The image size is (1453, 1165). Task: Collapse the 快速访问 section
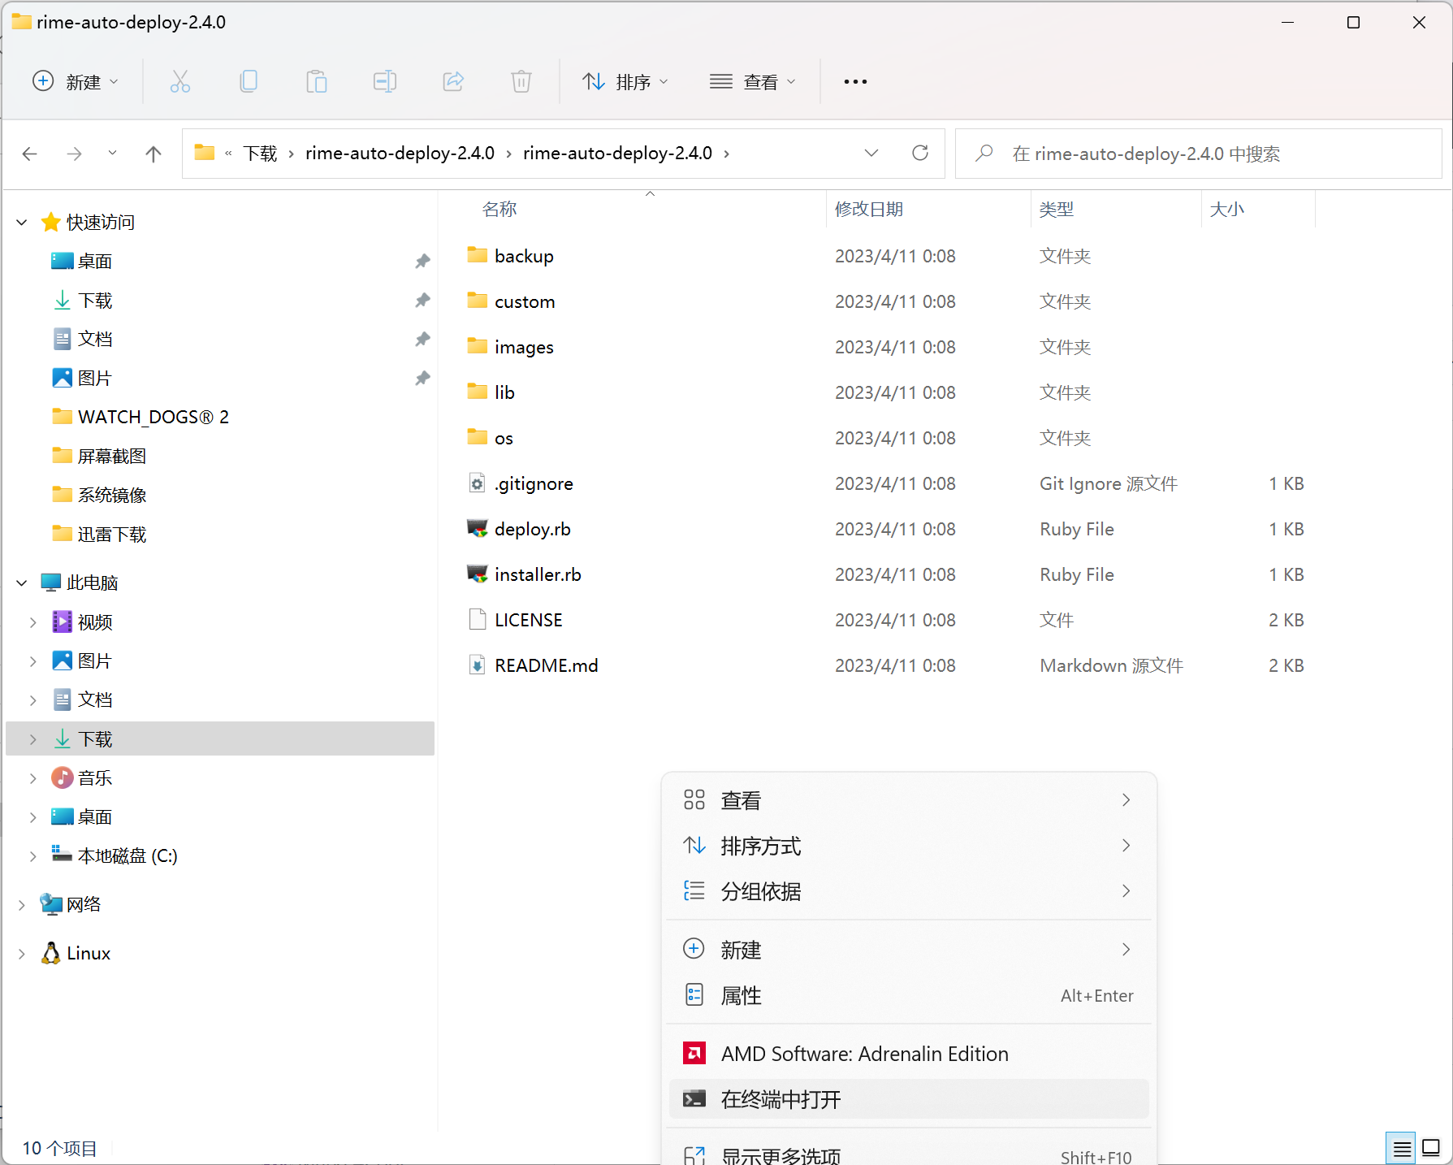coord(22,223)
